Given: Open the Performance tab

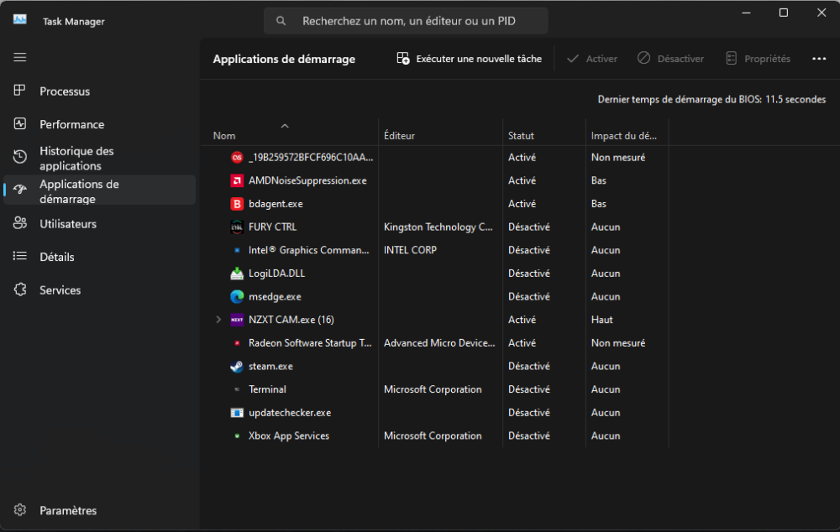Looking at the screenshot, I should pyautogui.click(x=71, y=124).
